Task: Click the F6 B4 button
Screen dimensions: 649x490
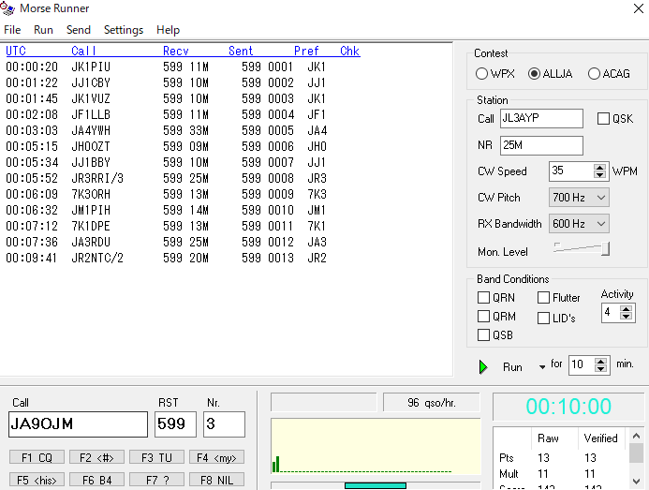Action: click(x=96, y=480)
